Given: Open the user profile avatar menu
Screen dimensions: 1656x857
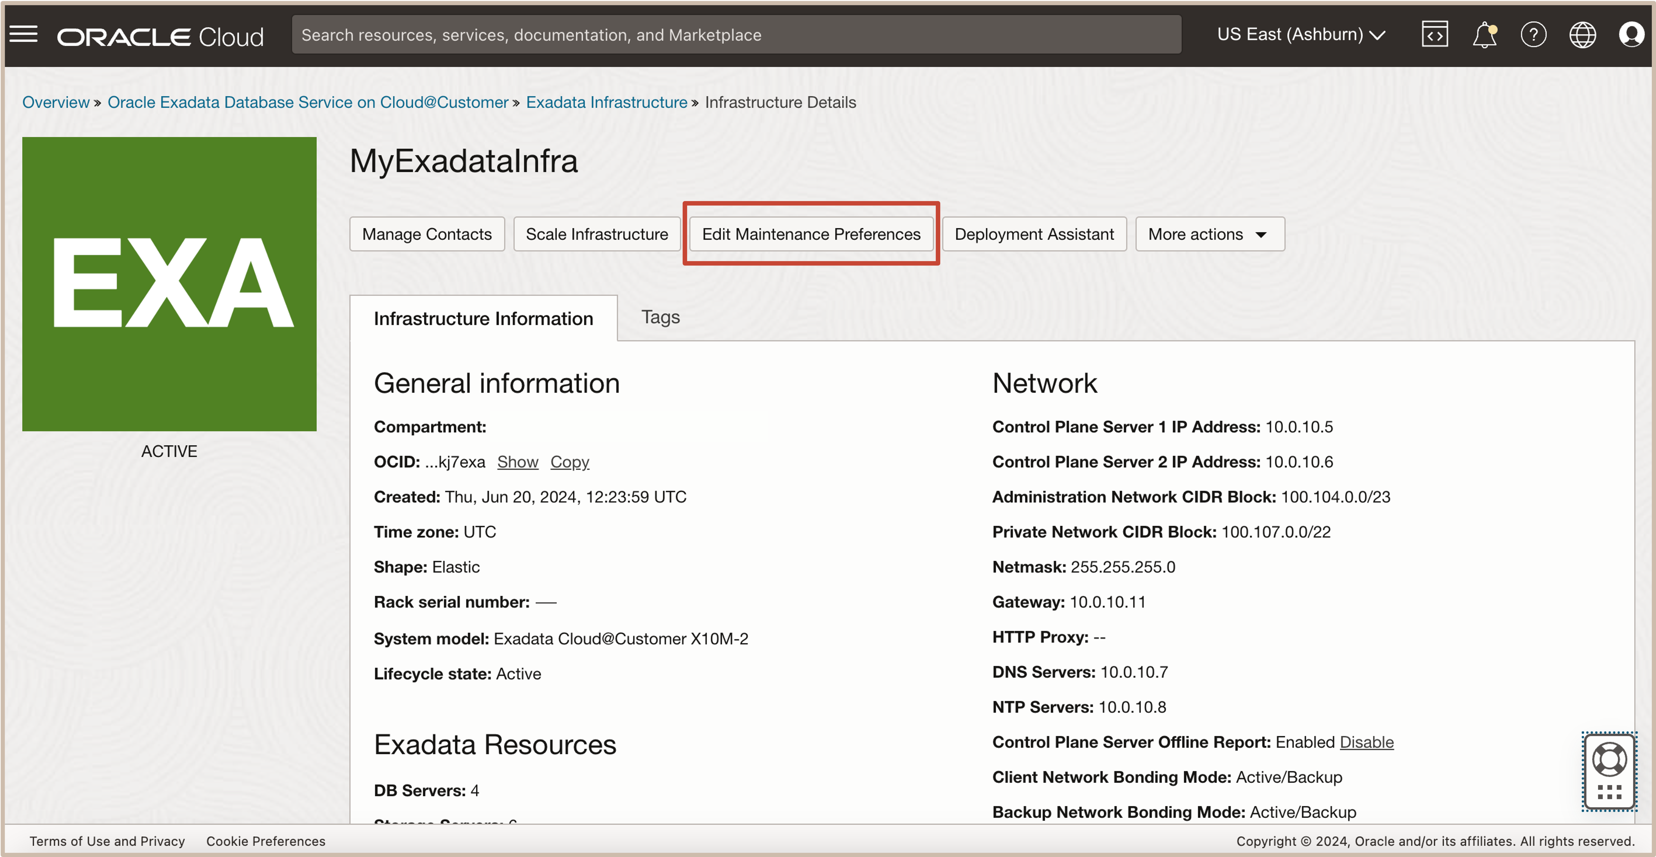Looking at the screenshot, I should point(1631,35).
